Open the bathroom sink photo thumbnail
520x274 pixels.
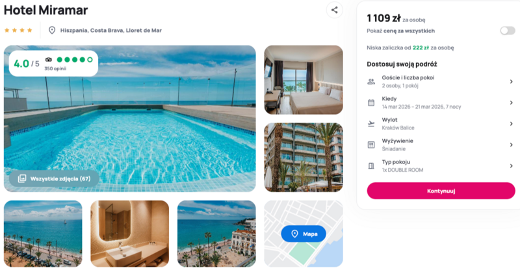click(x=129, y=234)
